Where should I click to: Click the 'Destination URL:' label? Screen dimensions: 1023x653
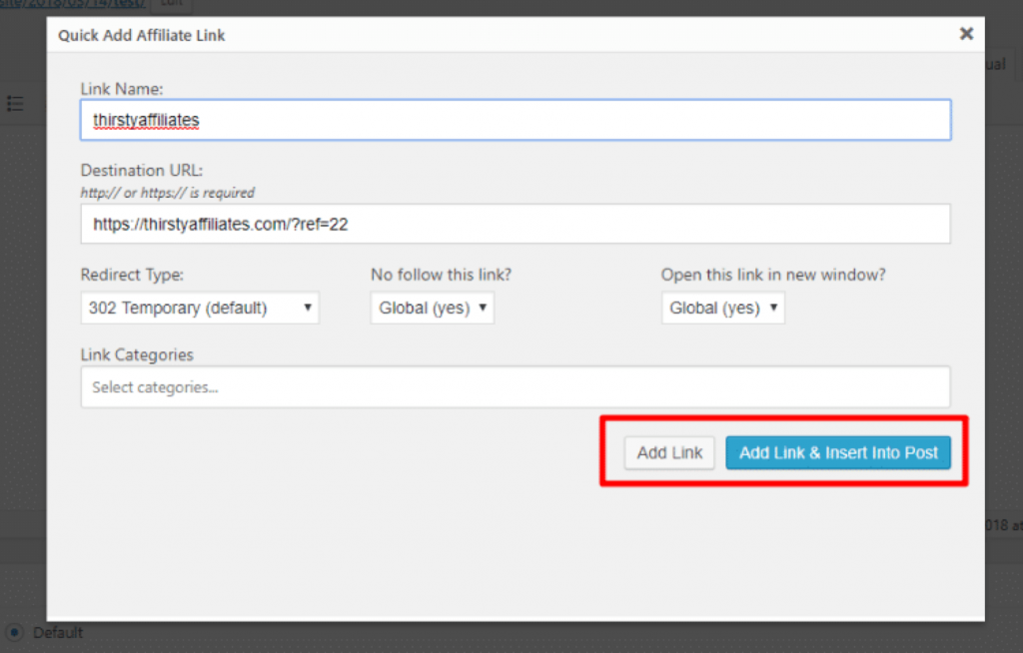[x=142, y=171]
